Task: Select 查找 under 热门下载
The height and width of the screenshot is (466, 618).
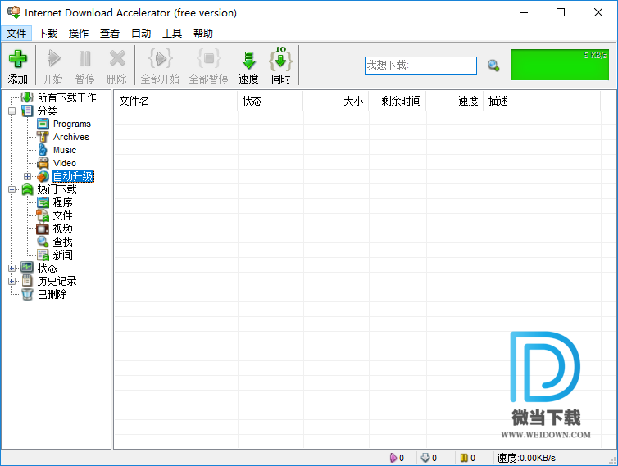Action: pos(62,242)
